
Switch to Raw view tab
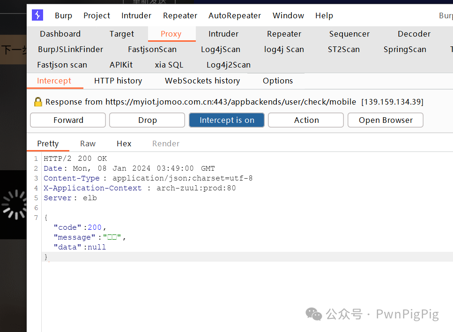[x=88, y=144]
